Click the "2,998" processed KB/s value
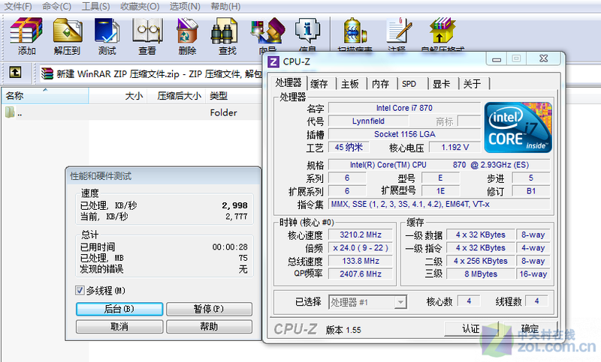The height and width of the screenshot is (362, 601). click(x=234, y=205)
